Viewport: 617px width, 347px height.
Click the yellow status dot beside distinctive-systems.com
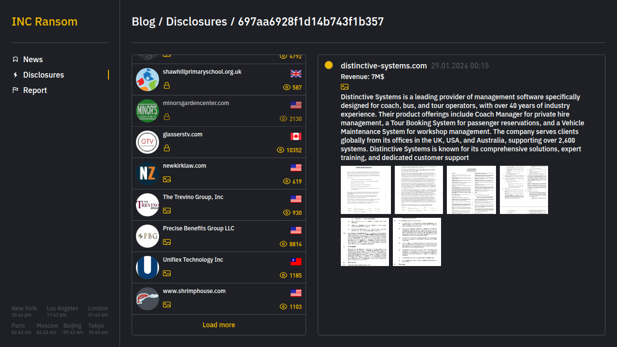point(329,65)
